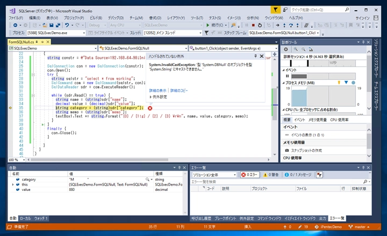This screenshot has height=236, width=387.
Task: Restart debugging with the circular arrow
Action: 260,25
